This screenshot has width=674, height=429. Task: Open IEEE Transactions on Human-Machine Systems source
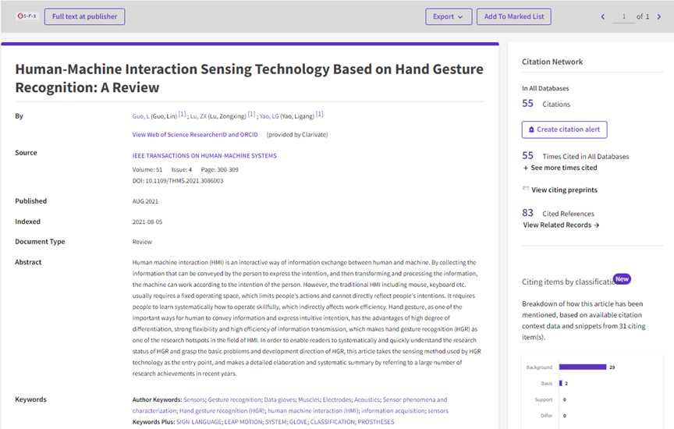(x=204, y=155)
